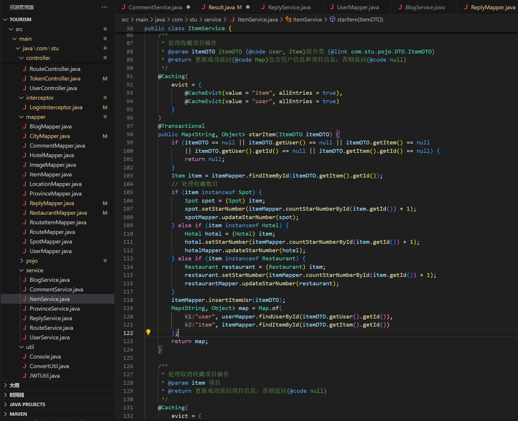Open UserService.java in the explorer
The image size is (518, 421).
point(49,337)
